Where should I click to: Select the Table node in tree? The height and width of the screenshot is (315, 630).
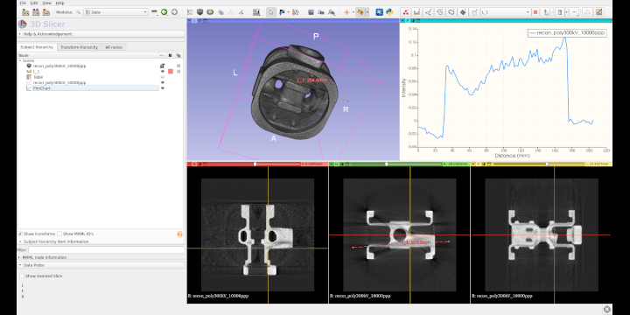click(x=38, y=77)
